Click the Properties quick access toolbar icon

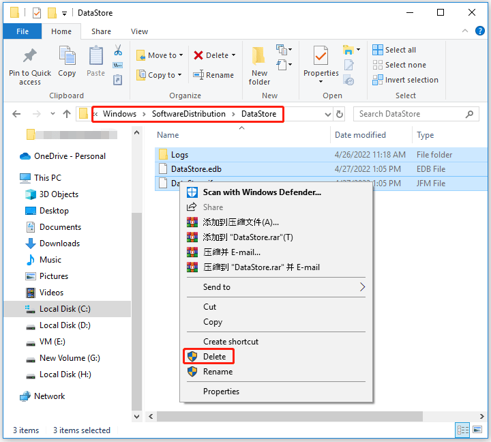point(37,13)
